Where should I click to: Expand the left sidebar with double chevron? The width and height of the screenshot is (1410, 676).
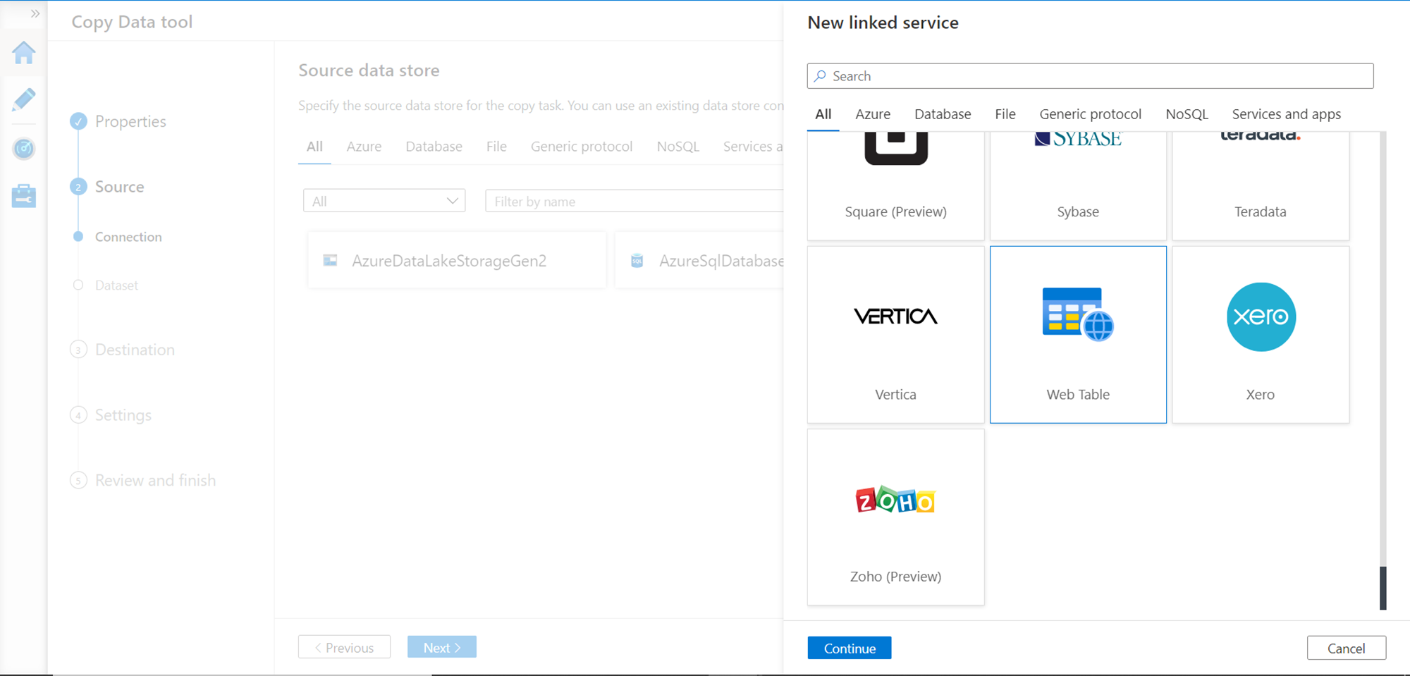pos(35,13)
